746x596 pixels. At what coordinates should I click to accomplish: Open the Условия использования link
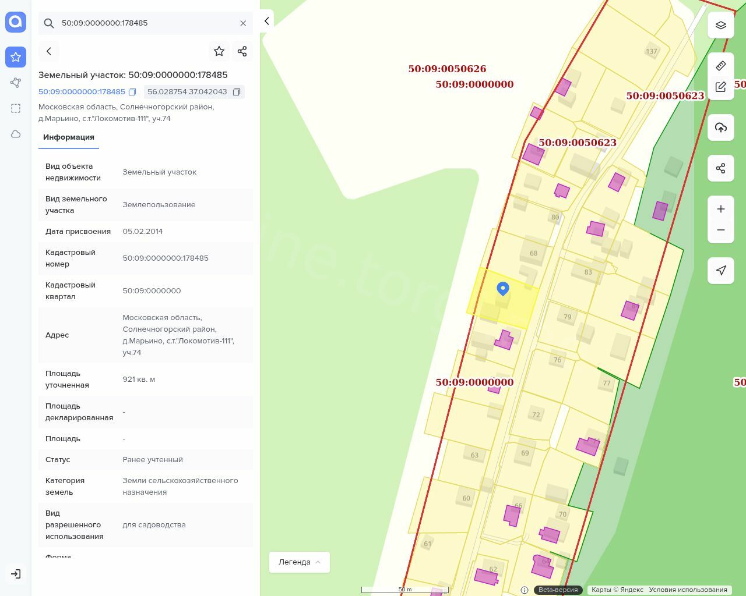pos(688,590)
